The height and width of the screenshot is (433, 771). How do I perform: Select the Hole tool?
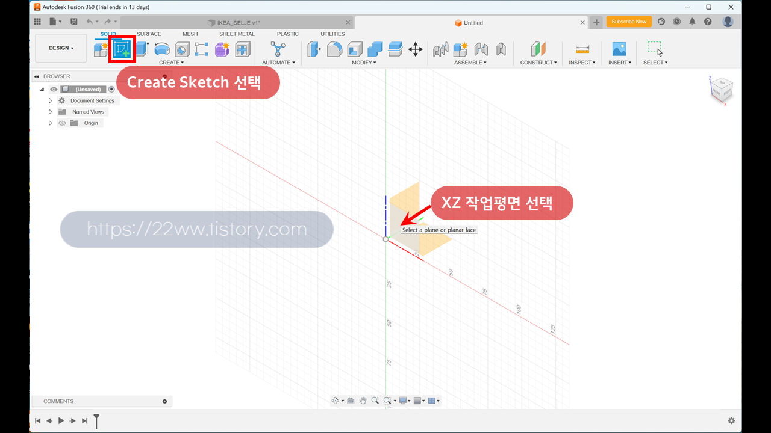point(182,49)
